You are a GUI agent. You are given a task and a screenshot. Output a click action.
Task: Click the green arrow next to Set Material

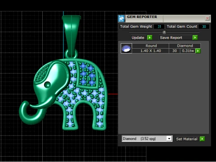[202, 139]
